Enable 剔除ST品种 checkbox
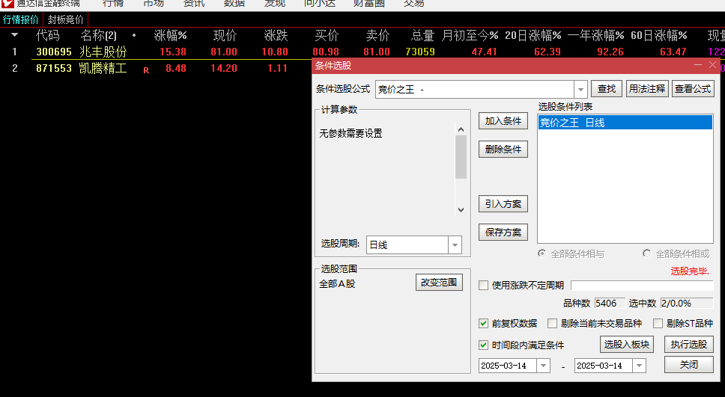 (658, 323)
